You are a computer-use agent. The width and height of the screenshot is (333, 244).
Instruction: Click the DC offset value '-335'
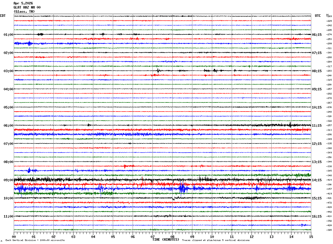coord(329,143)
